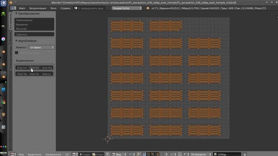
Task: Toggle the checkbox under Relative to dropdown
Action: coord(17,53)
